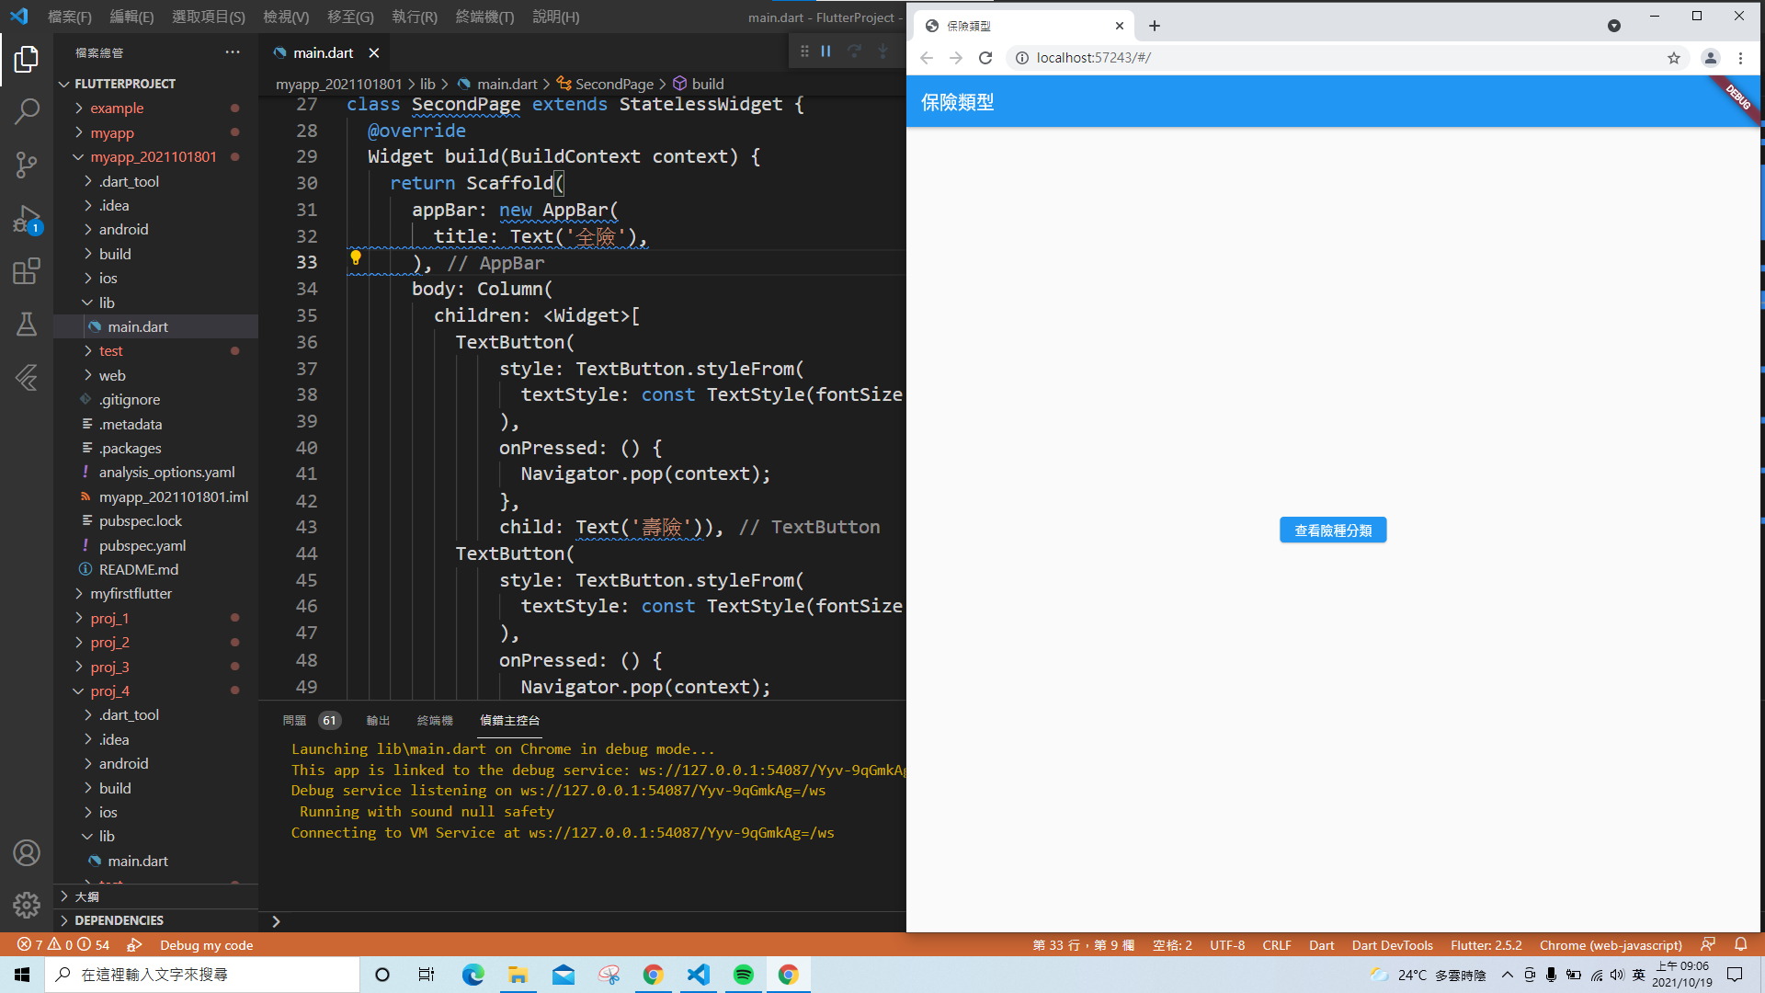Open the Source Control view
The image size is (1765, 993).
pyautogui.click(x=27, y=165)
